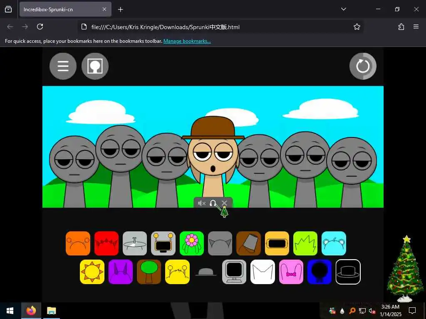
Task: Pick the gray robot screen with antennas icon
Action: point(163,243)
